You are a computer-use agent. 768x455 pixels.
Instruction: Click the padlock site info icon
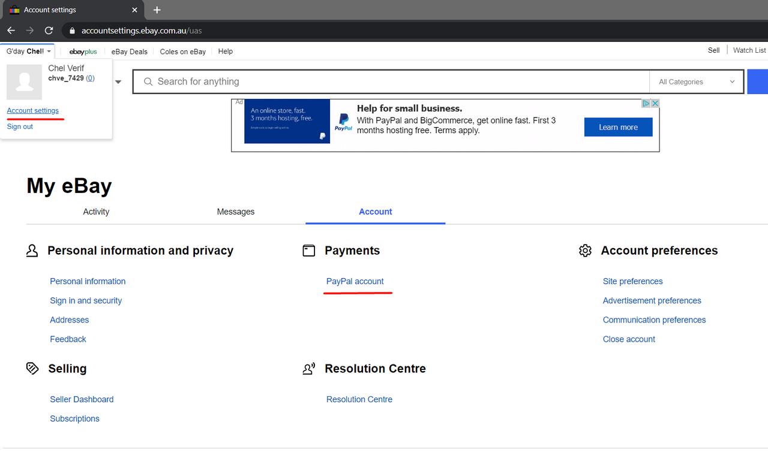71,31
